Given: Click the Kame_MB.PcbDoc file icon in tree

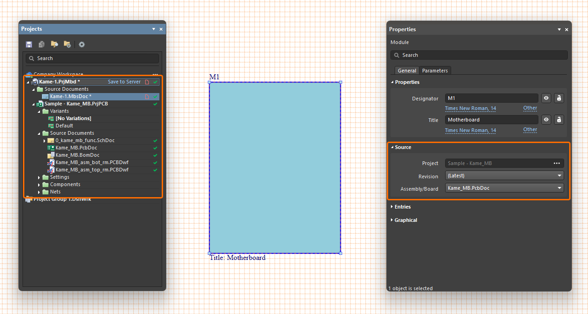Looking at the screenshot, I should 51,148.
